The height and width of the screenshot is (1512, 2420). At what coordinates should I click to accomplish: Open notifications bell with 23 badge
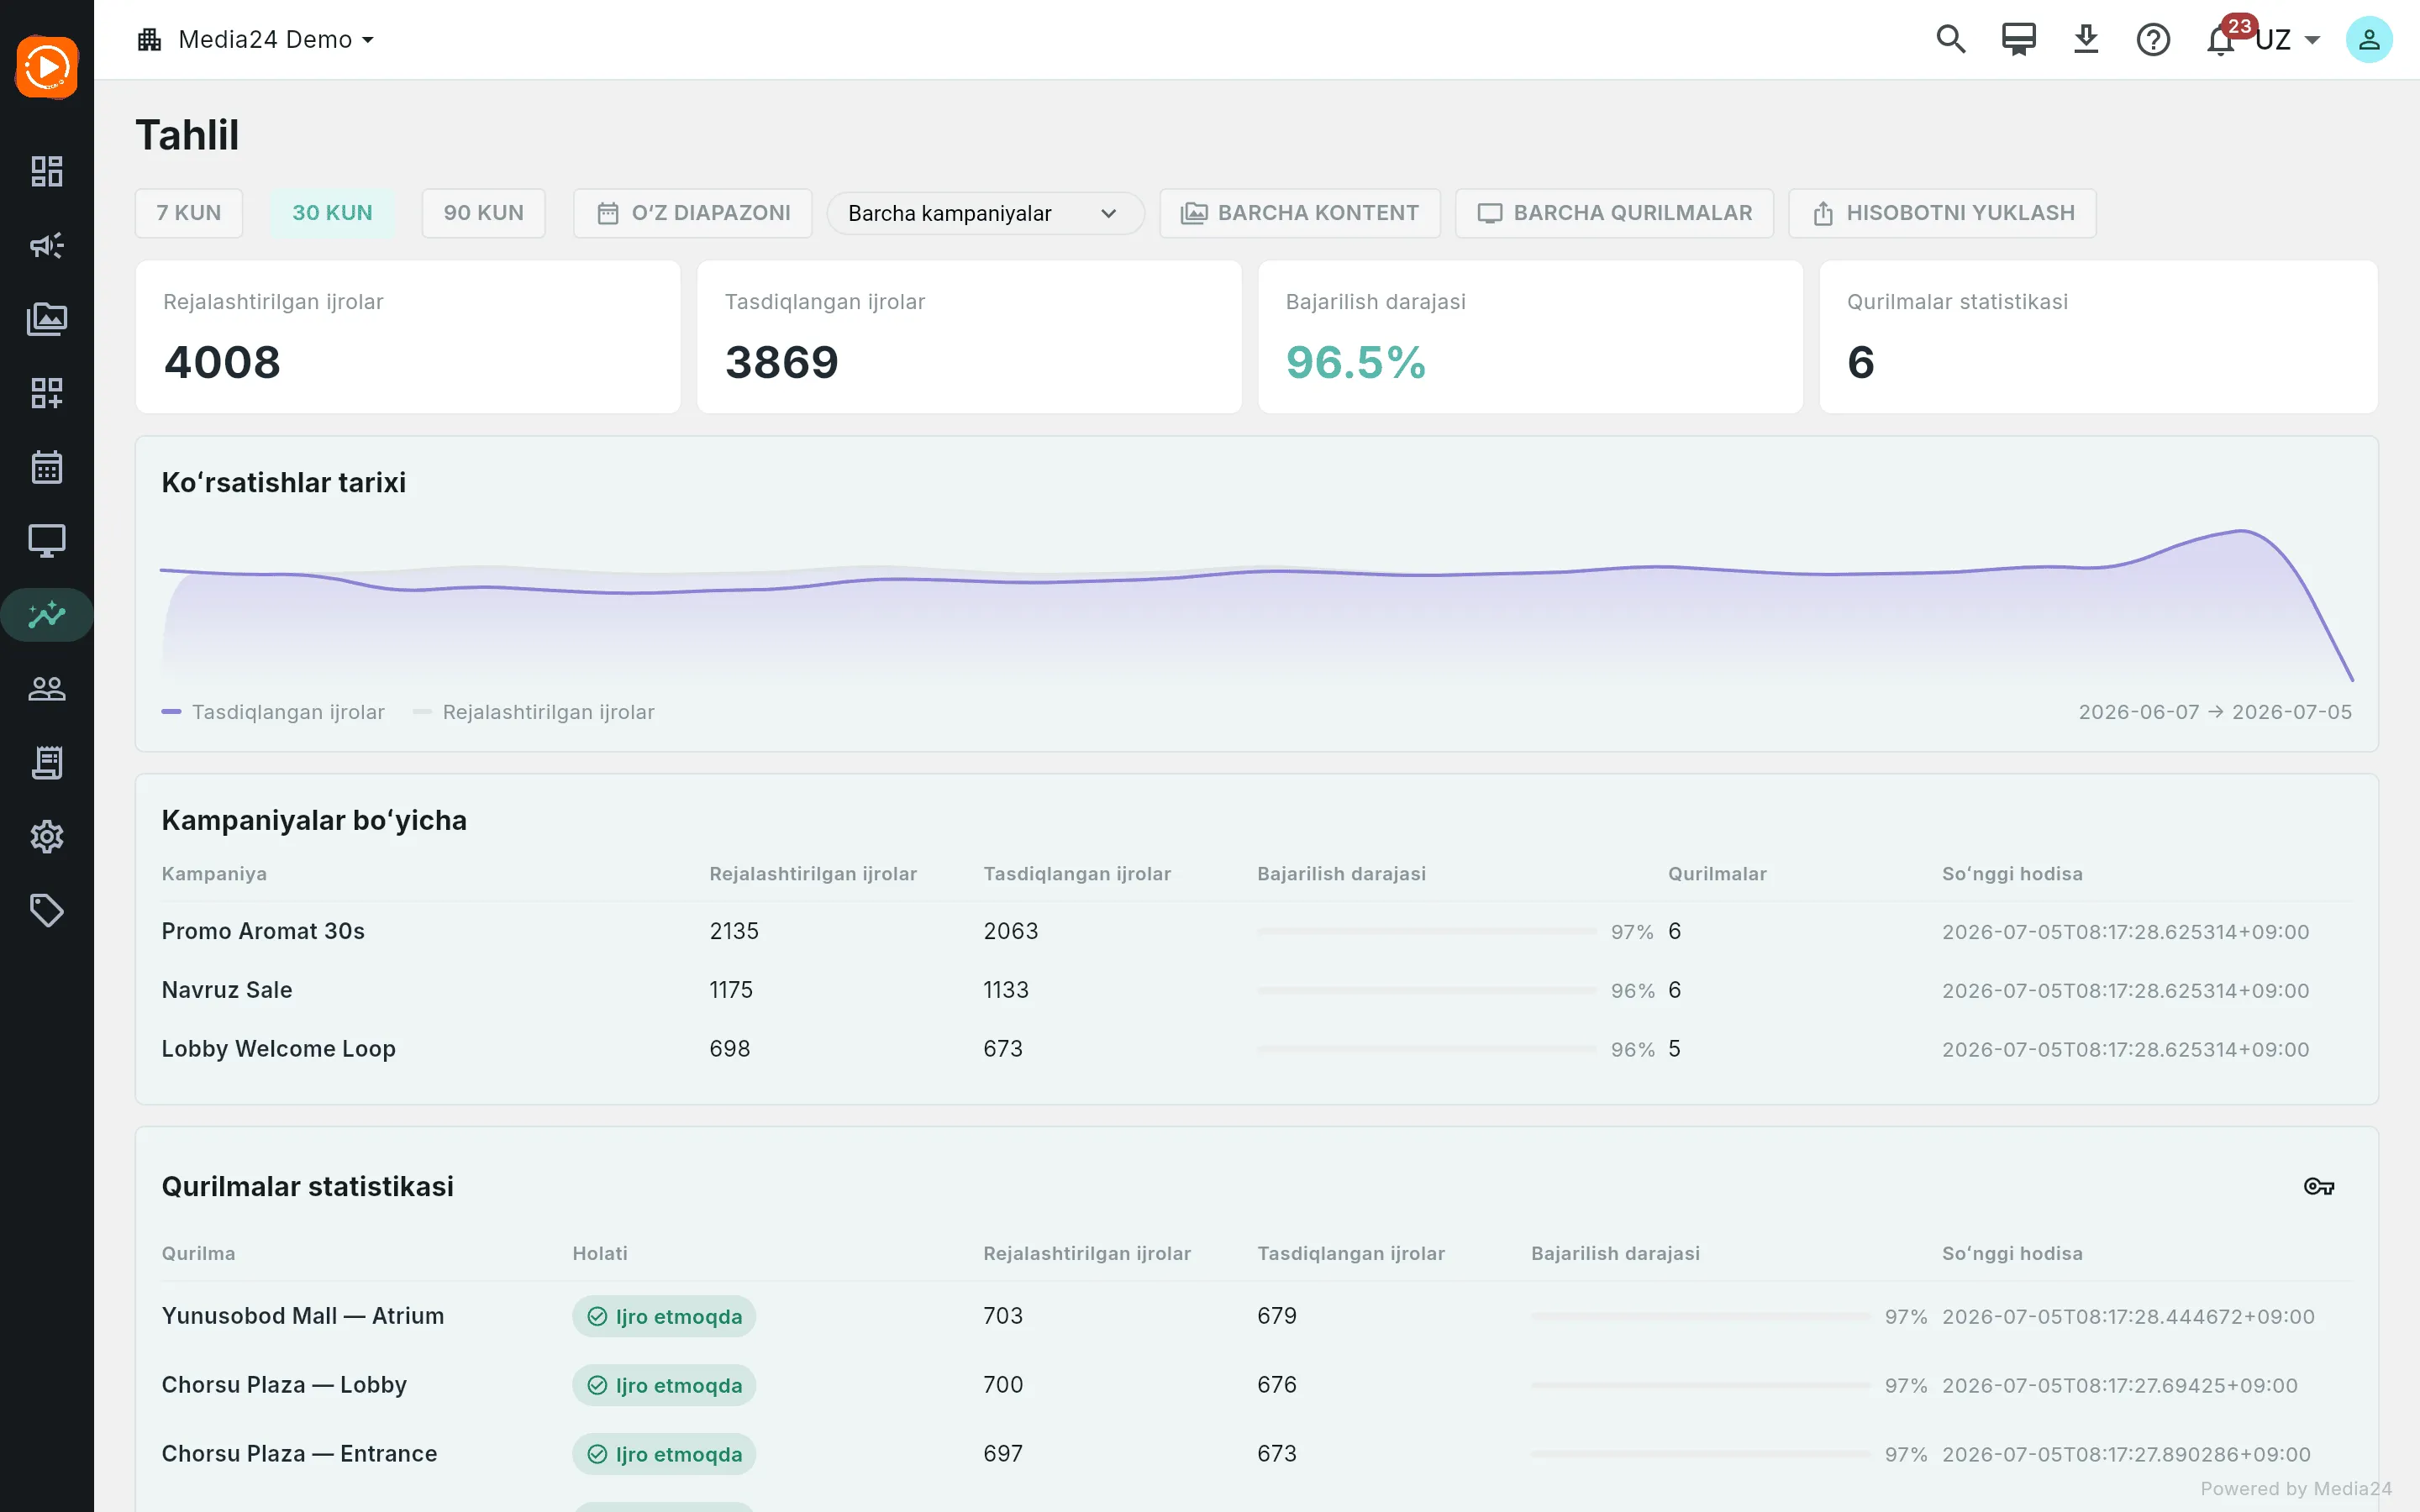pos(2221,40)
